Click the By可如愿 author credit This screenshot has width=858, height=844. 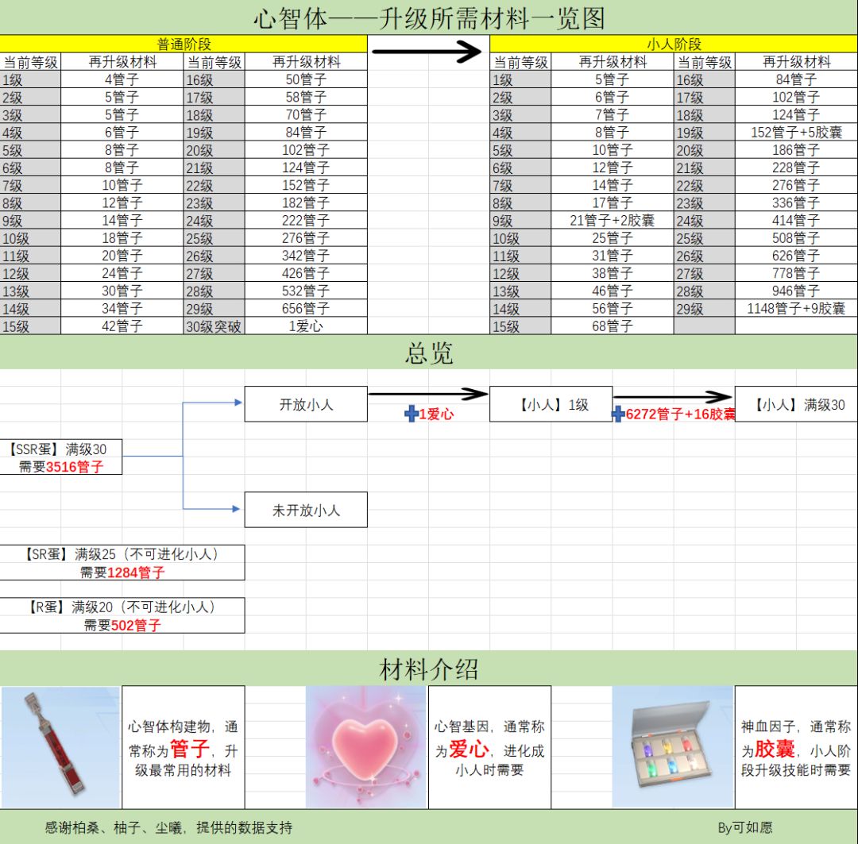tap(744, 827)
